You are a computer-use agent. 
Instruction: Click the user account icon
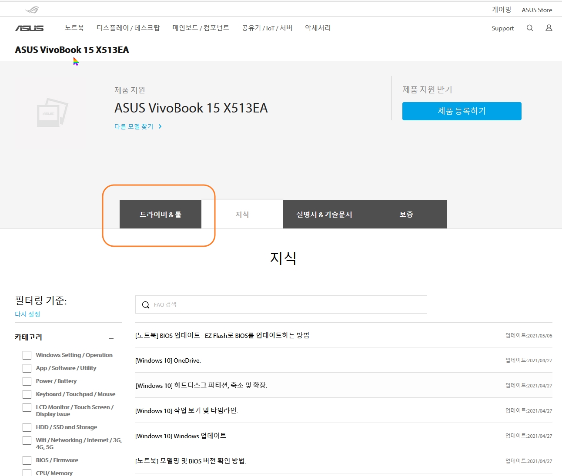click(548, 27)
